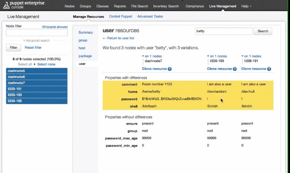Click the Puppet Enterprise Console logo
This screenshot has height=173, width=290.
23,6
